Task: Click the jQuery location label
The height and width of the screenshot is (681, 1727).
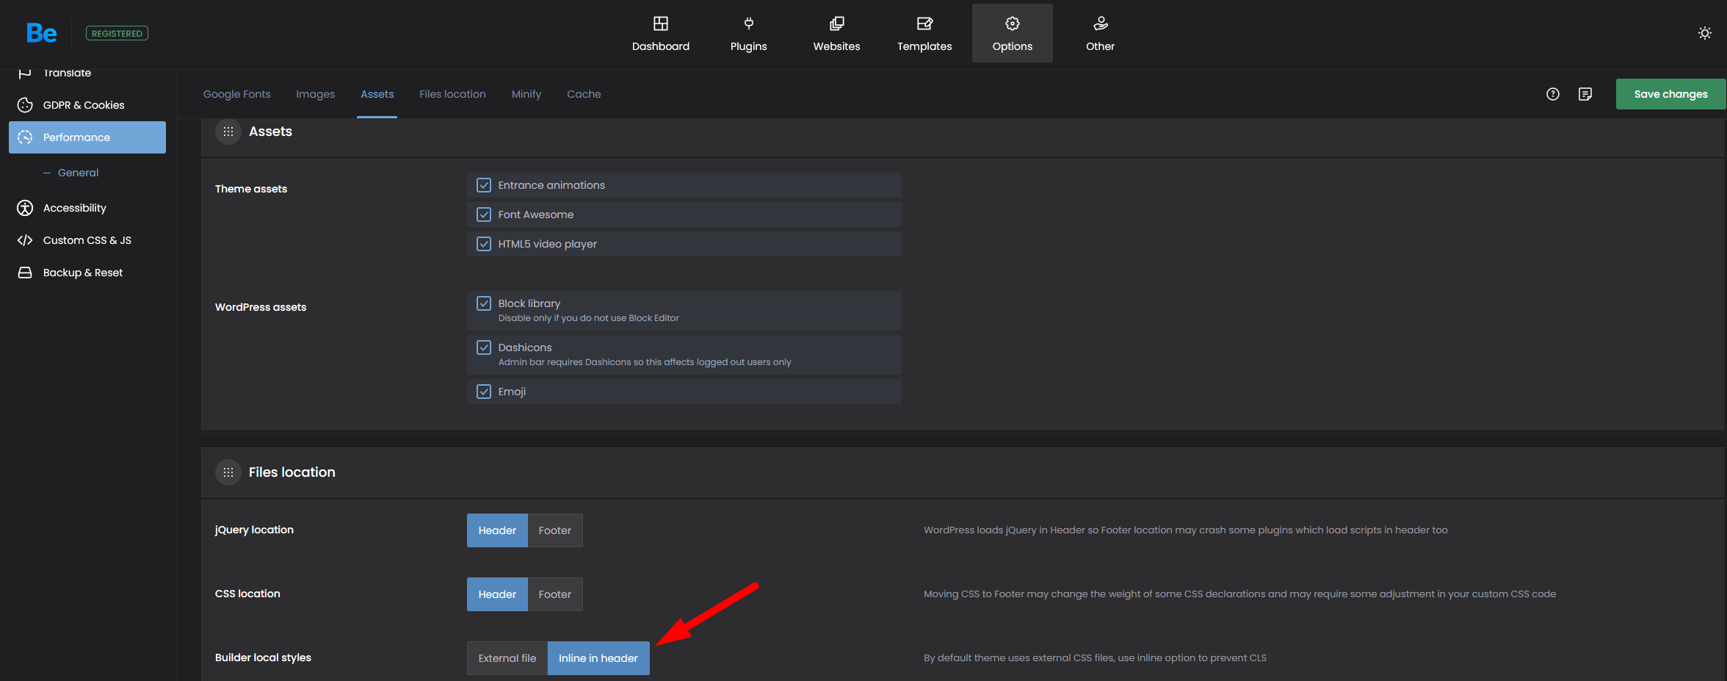Action: point(254,530)
